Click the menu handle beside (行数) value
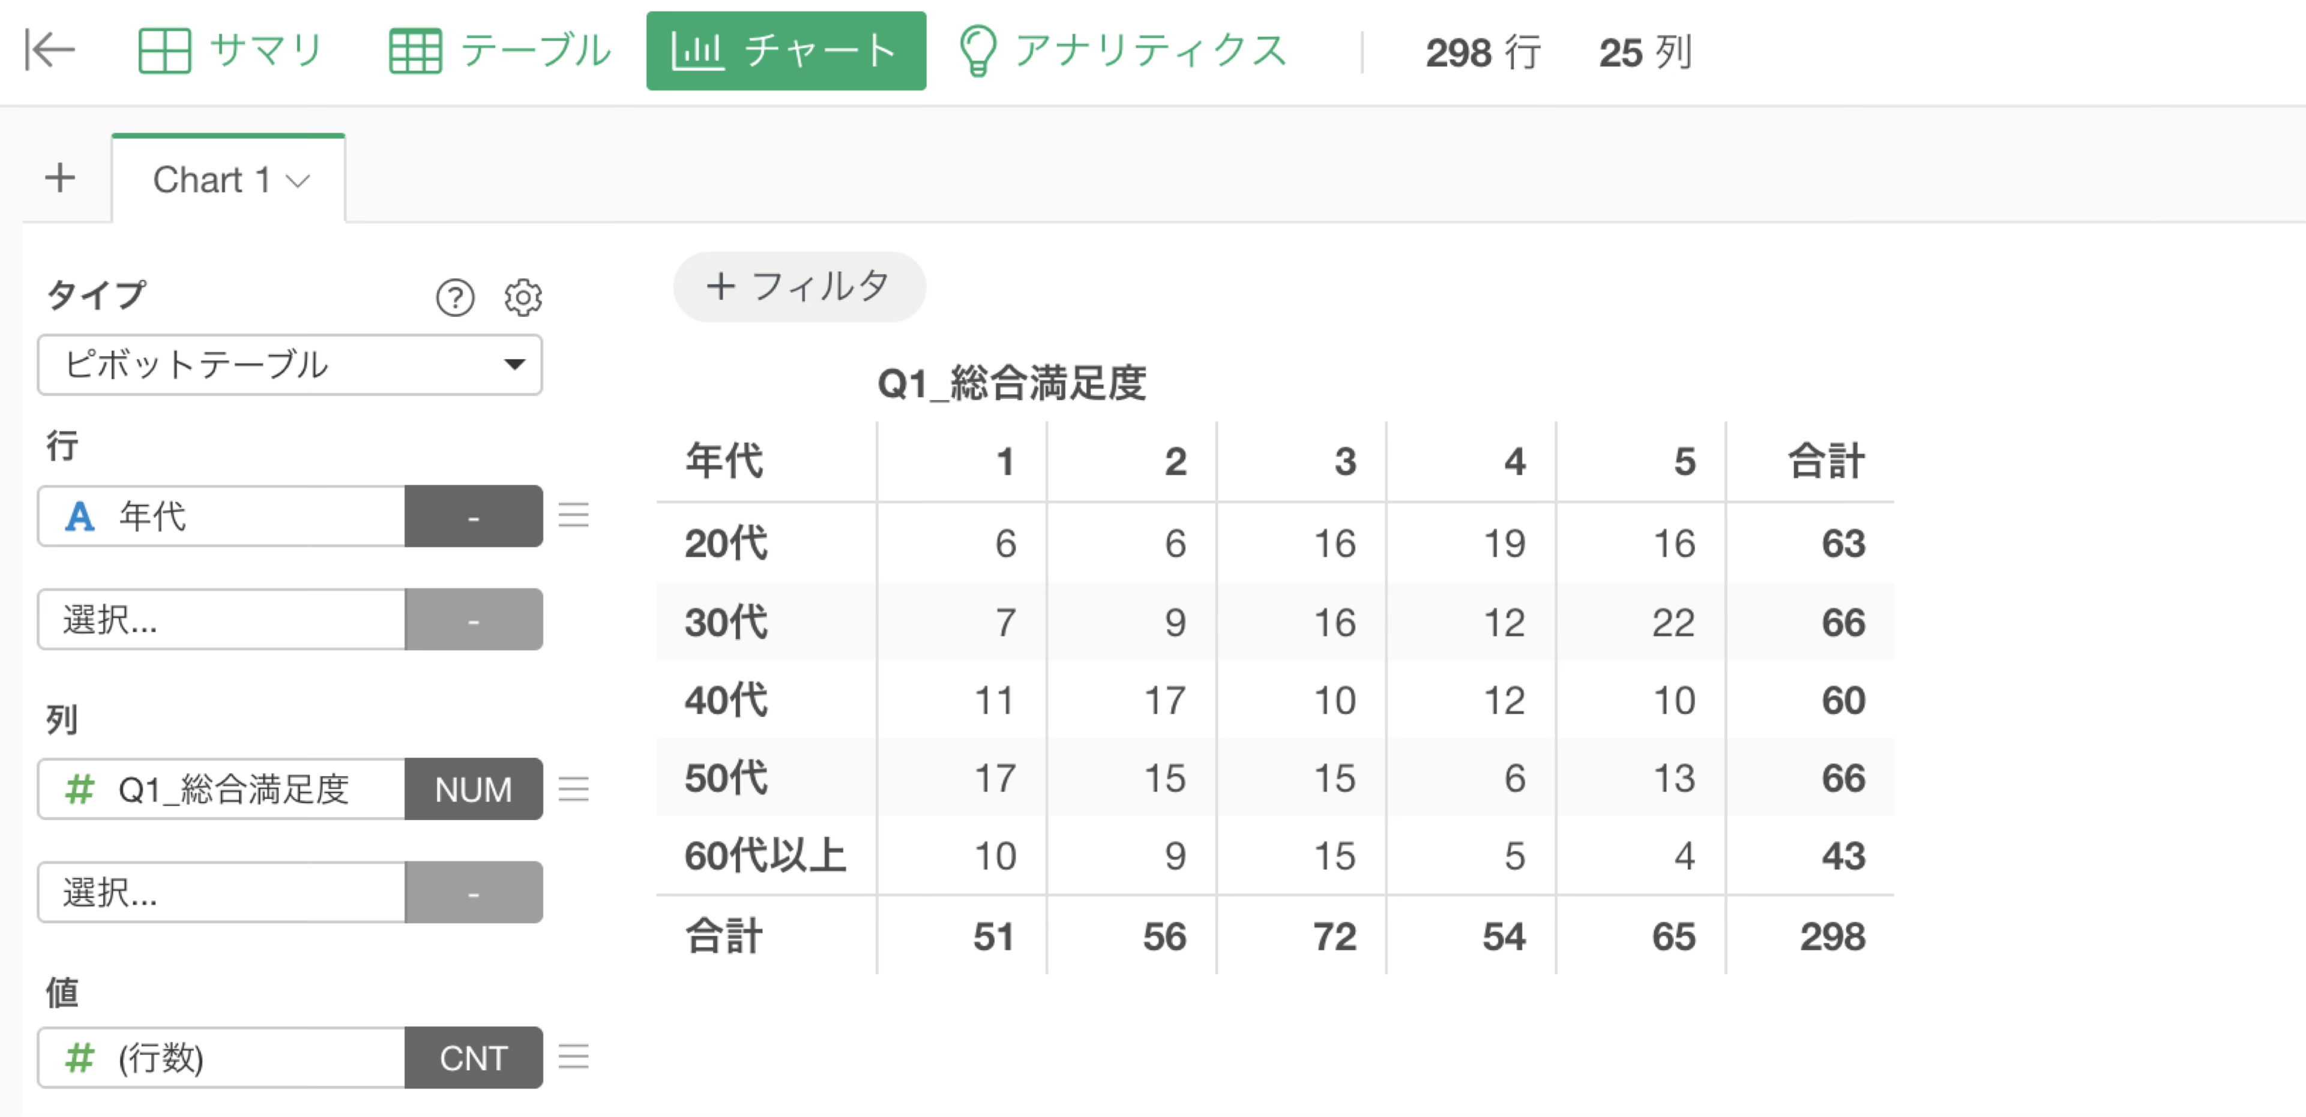This screenshot has width=2306, height=1117. [573, 1057]
